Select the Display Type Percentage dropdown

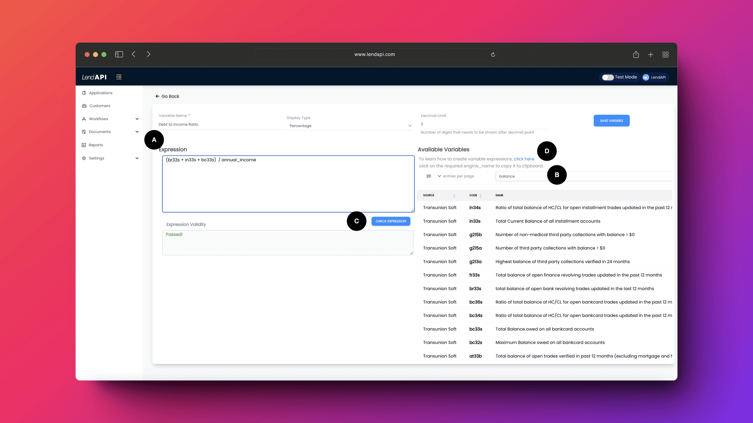(x=349, y=125)
